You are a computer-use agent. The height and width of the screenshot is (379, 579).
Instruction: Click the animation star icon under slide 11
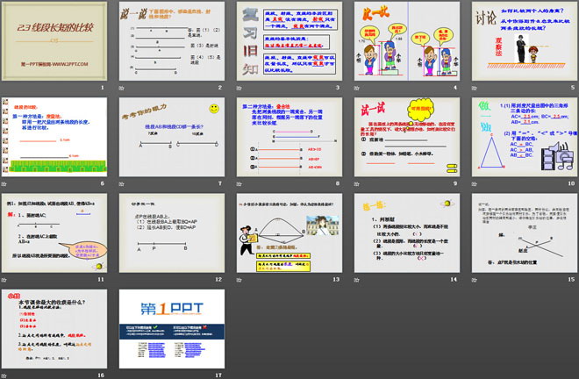point(4,280)
